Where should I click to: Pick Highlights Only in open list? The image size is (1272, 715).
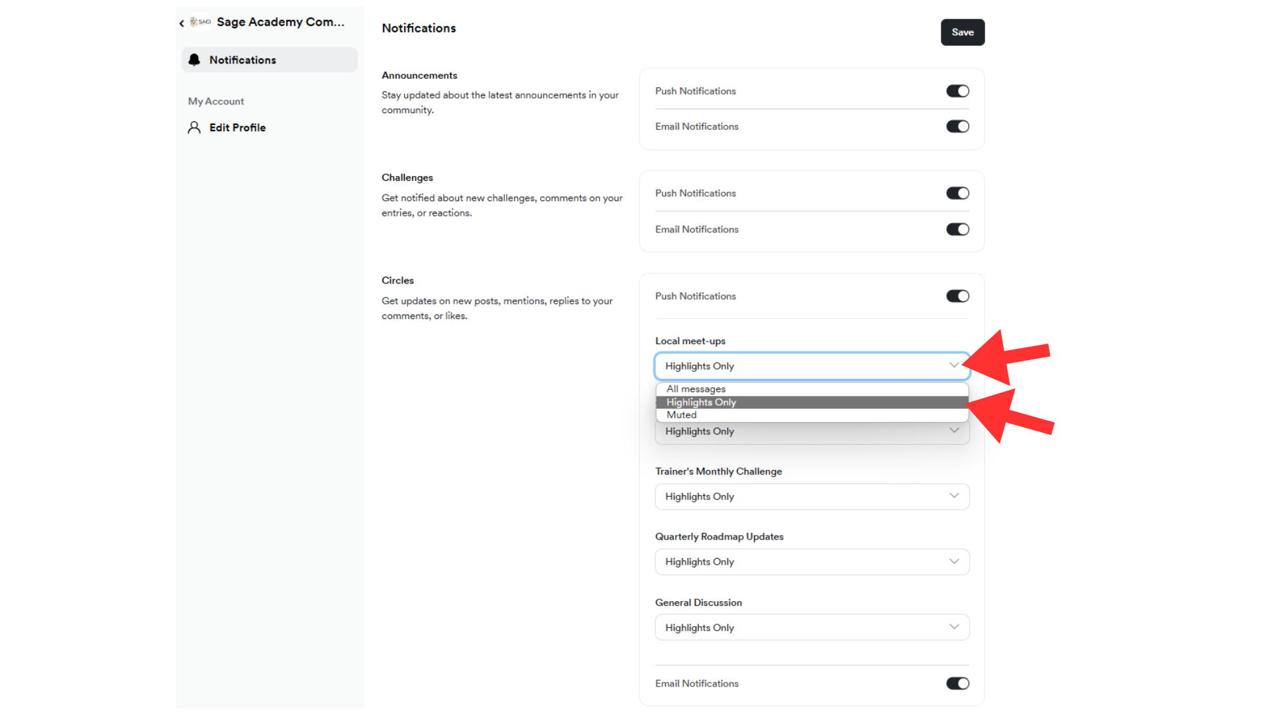pos(701,403)
